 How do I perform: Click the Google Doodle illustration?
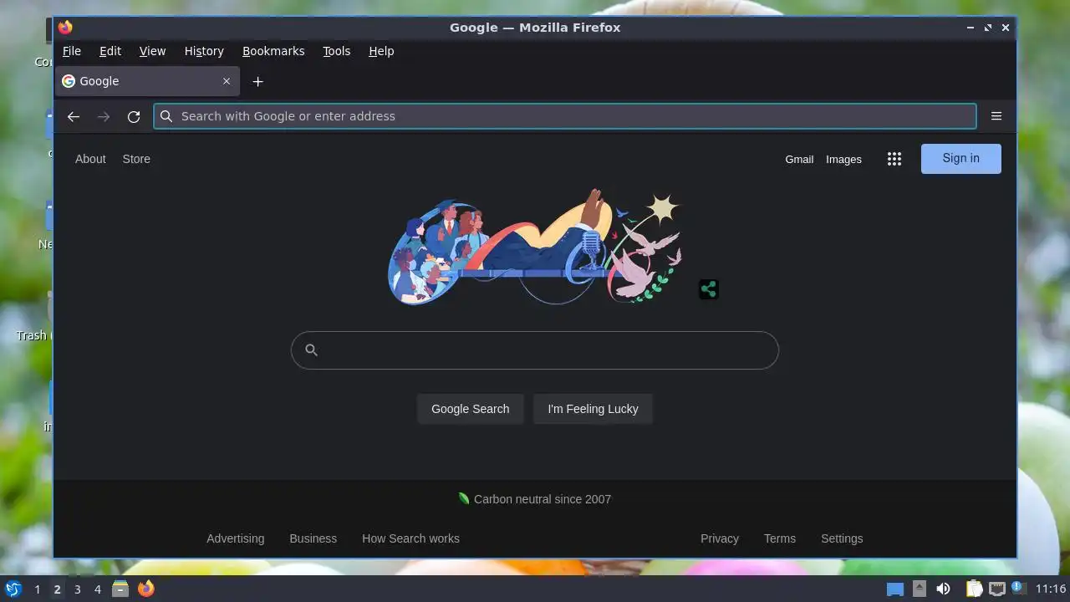535,247
